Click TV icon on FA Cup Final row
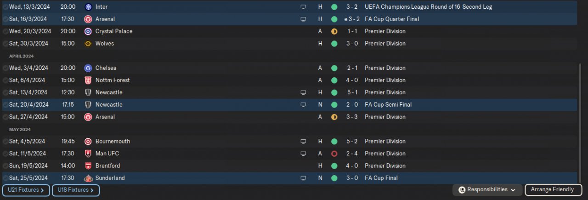The image size is (588, 200). [x=303, y=178]
